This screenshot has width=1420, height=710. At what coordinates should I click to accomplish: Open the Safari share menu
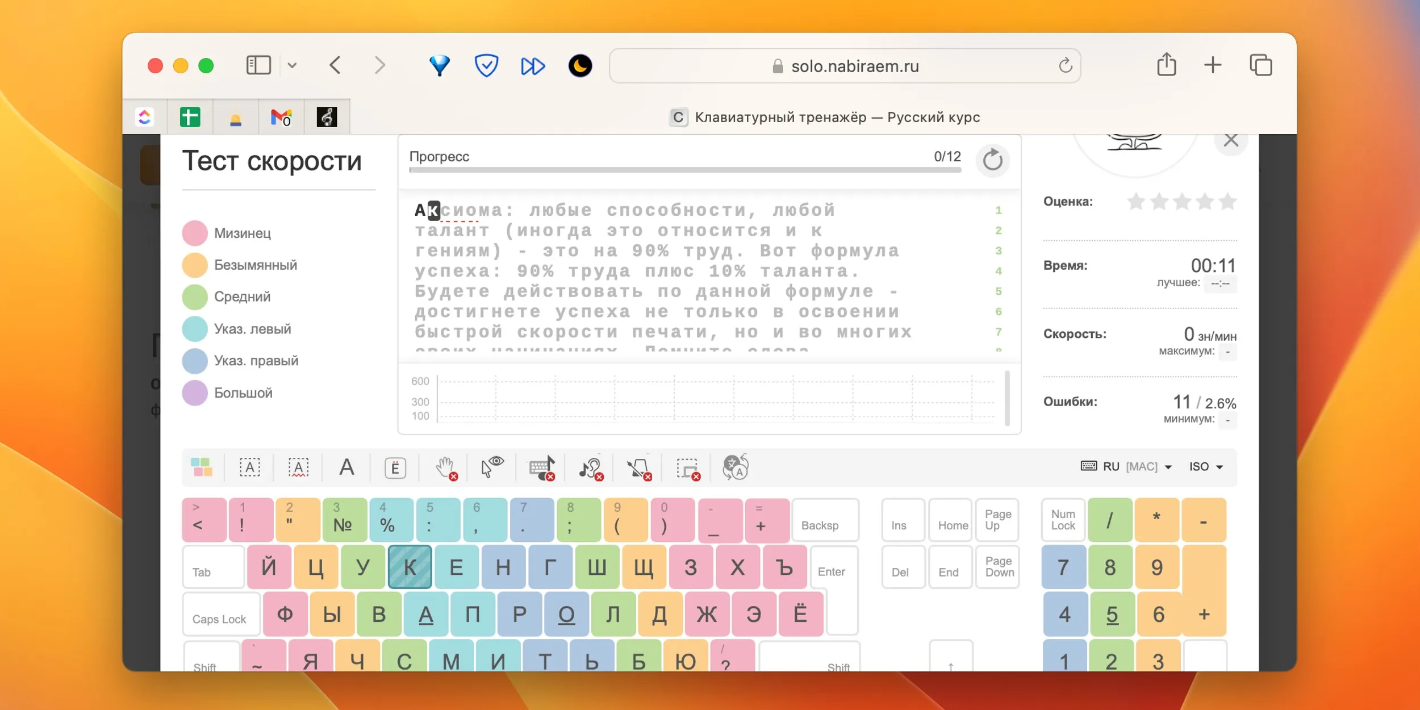pyautogui.click(x=1166, y=64)
